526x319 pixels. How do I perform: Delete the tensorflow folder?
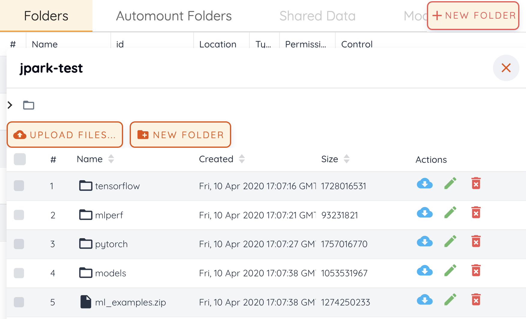click(476, 183)
